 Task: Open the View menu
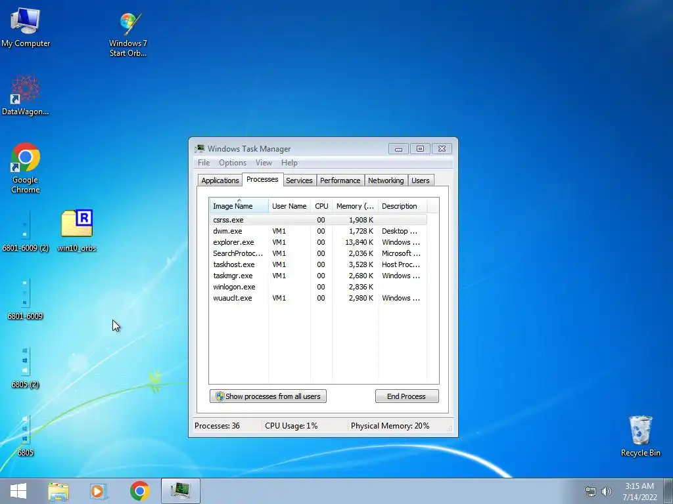point(264,163)
